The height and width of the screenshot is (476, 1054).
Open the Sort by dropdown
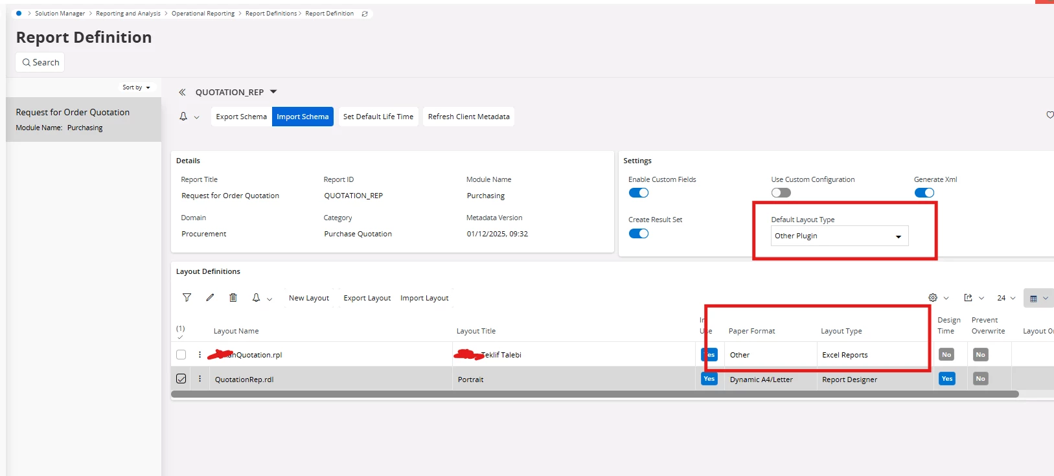click(136, 87)
